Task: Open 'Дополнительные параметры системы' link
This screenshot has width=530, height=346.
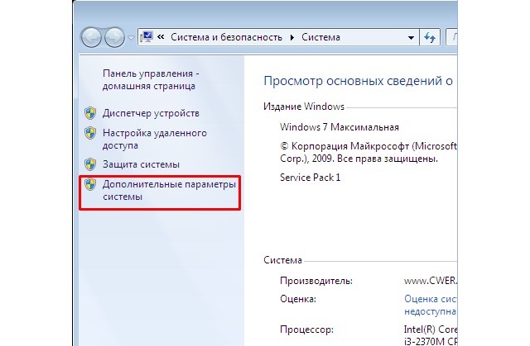Action: [169, 191]
